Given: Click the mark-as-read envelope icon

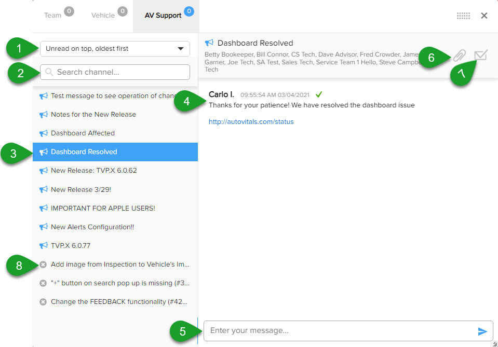Looking at the screenshot, I should [481, 55].
